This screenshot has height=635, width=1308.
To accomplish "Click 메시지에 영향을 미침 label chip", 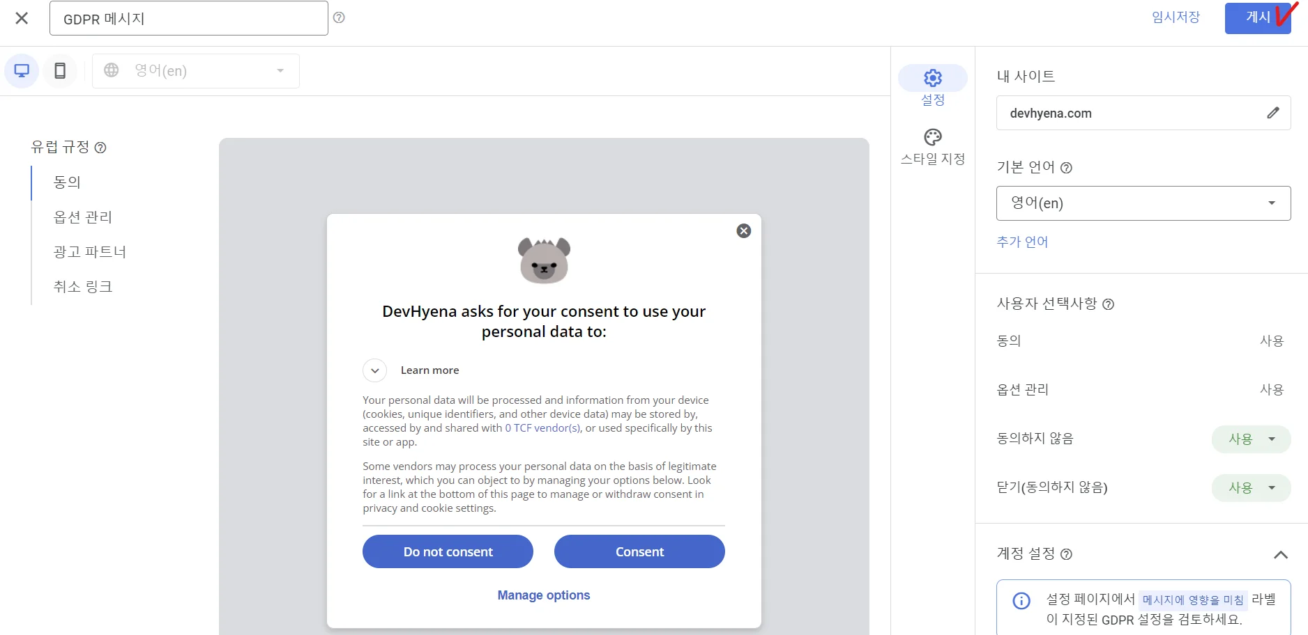I will click(1193, 600).
